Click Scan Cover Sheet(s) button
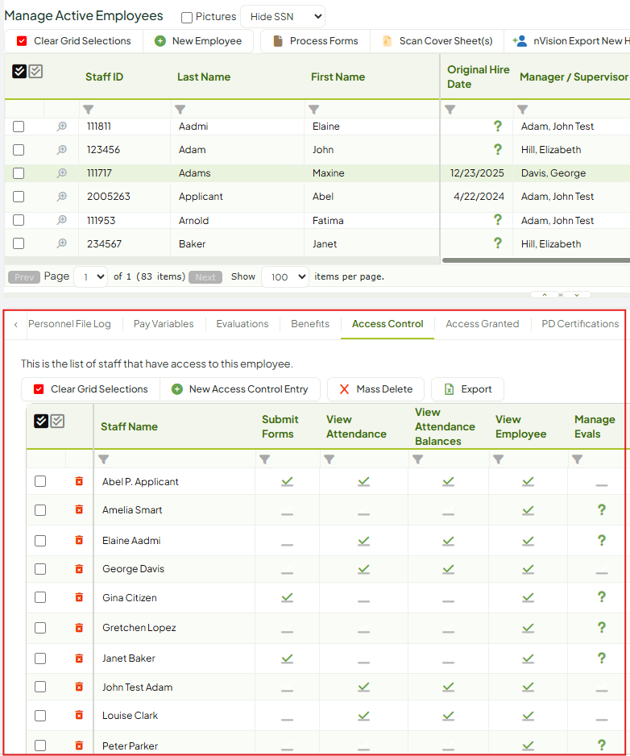 [x=437, y=41]
